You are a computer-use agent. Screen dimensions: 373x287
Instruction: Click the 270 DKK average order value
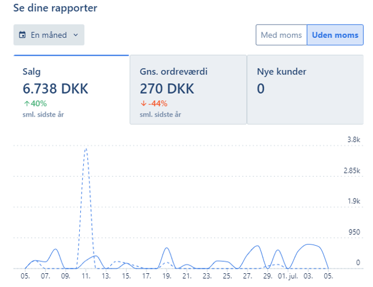coord(166,89)
